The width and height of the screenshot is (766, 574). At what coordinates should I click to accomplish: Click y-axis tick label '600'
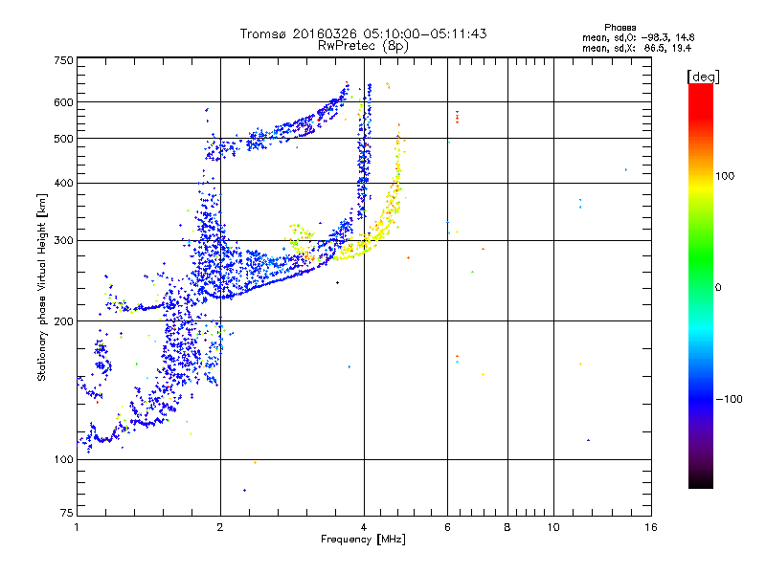63,102
